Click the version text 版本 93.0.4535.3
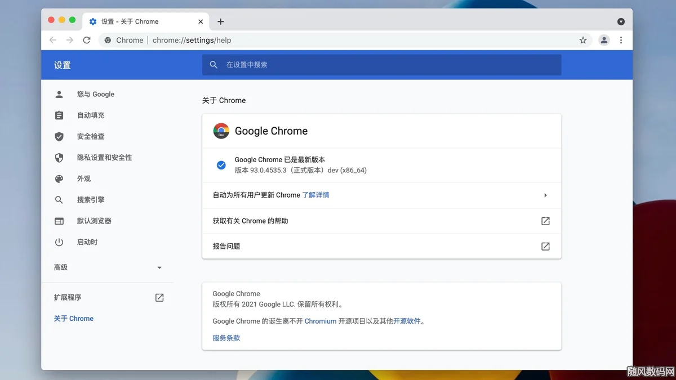Screen dimensions: 676x380 coord(301,170)
